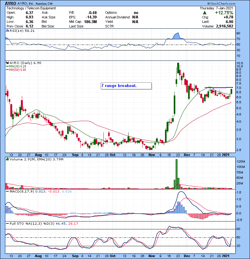Click the Dec label on the price time axis
Screen dimensions: 250x259
[x=187, y=155]
